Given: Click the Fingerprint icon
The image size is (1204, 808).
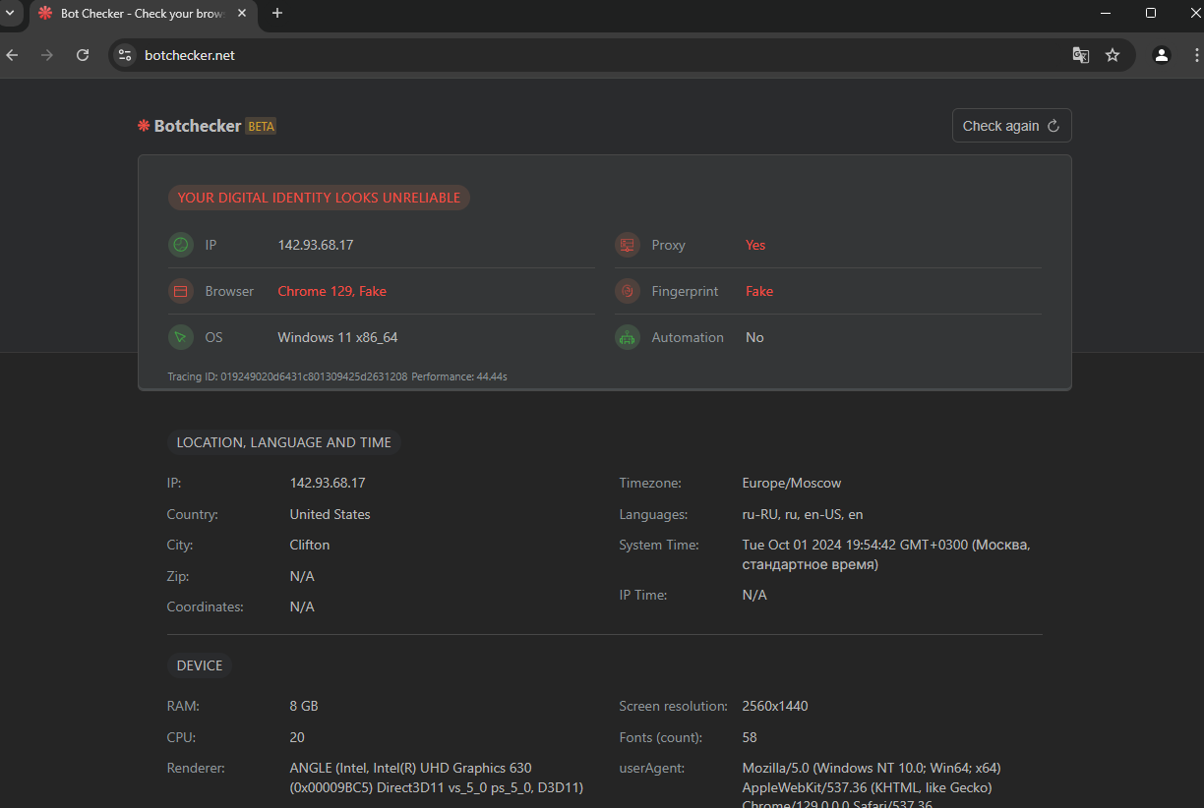Looking at the screenshot, I should [x=627, y=291].
